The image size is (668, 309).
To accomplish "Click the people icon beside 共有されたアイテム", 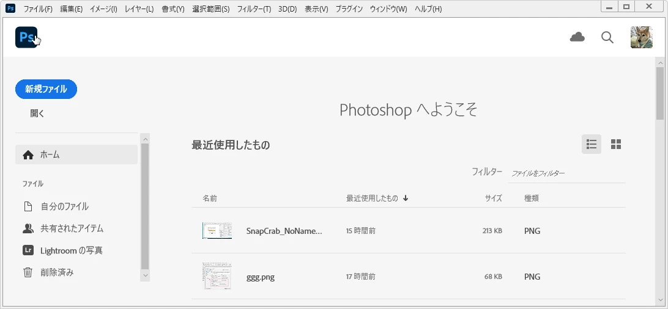I will point(28,228).
